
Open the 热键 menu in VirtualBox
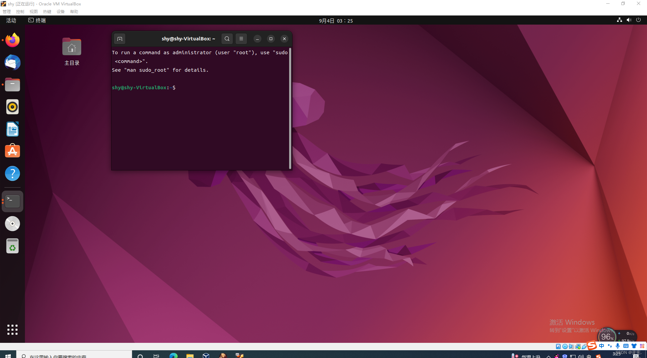coord(47,12)
